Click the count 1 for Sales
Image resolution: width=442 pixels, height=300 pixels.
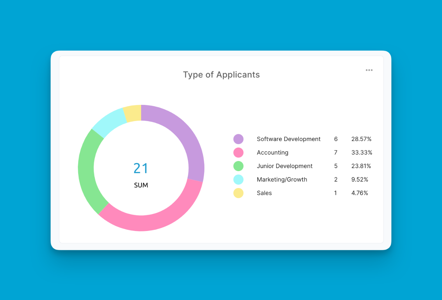335,193
